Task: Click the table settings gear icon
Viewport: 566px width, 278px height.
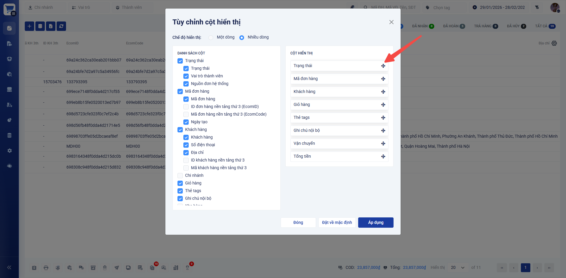Action: [x=554, y=43]
